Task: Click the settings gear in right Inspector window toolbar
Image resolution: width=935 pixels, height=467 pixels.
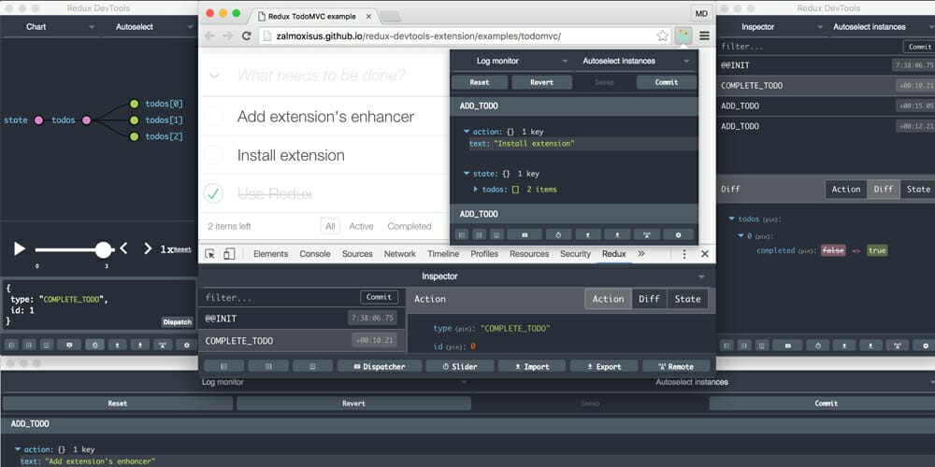Action: click(925, 346)
